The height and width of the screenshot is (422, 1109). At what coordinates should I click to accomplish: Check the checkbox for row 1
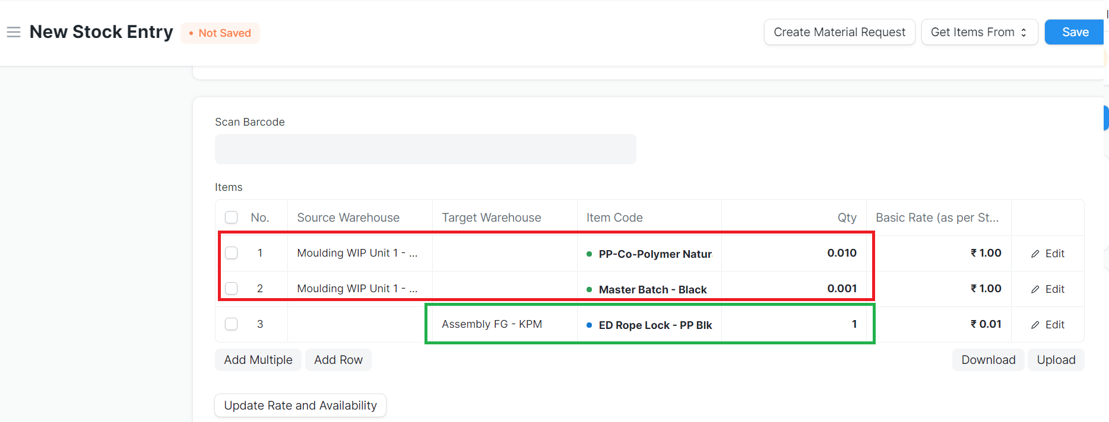232,253
